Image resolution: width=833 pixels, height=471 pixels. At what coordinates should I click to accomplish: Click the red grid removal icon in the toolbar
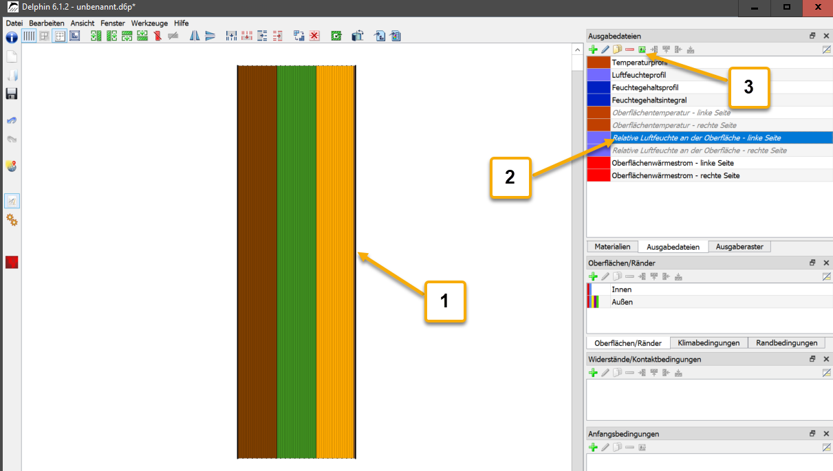point(246,36)
